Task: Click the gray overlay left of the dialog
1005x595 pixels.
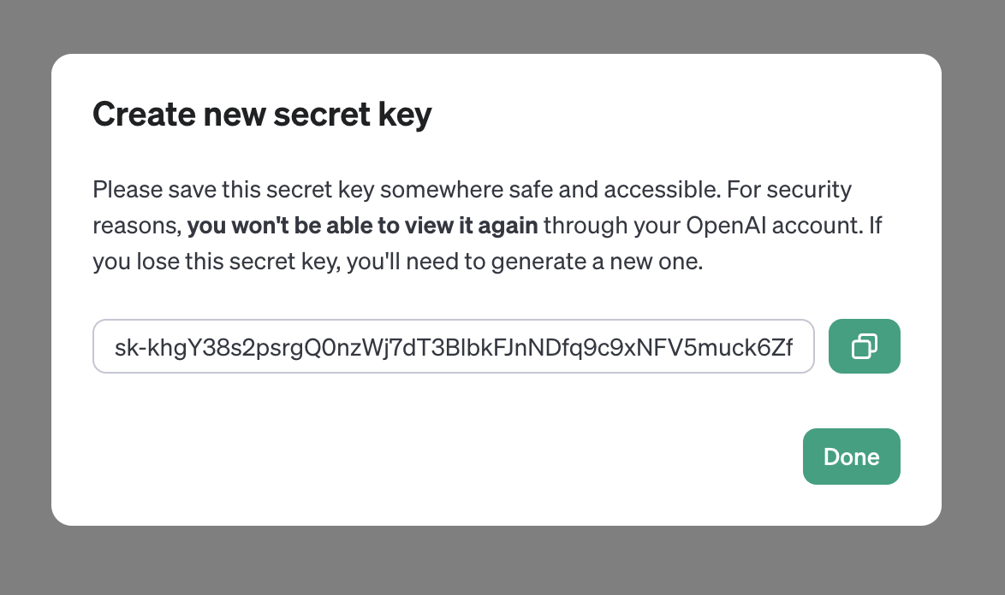Action: pyautogui.click(x=25, y=291)
